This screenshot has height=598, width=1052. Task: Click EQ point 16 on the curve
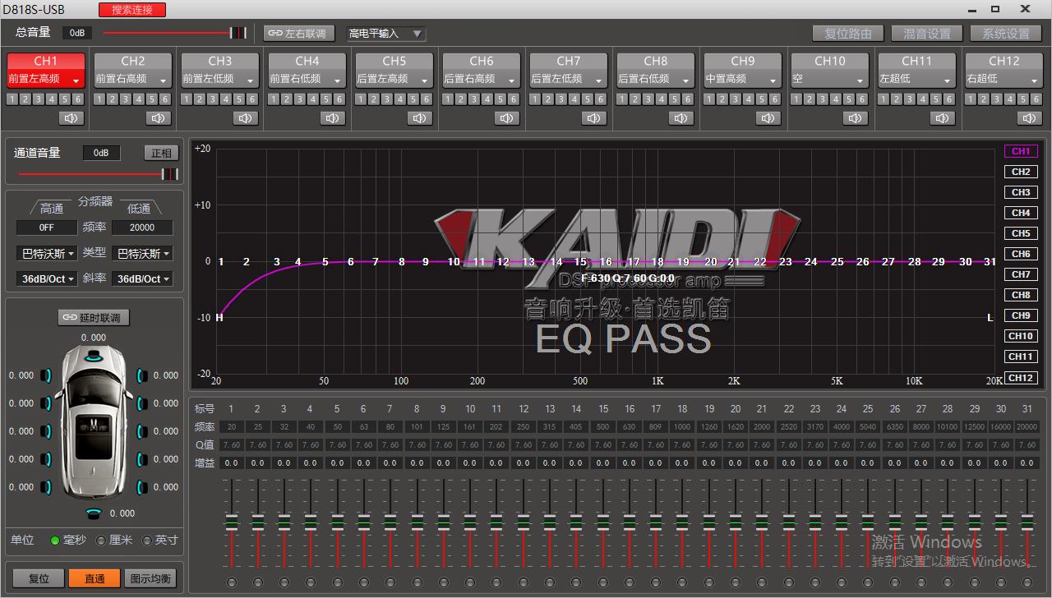(606, 262)
